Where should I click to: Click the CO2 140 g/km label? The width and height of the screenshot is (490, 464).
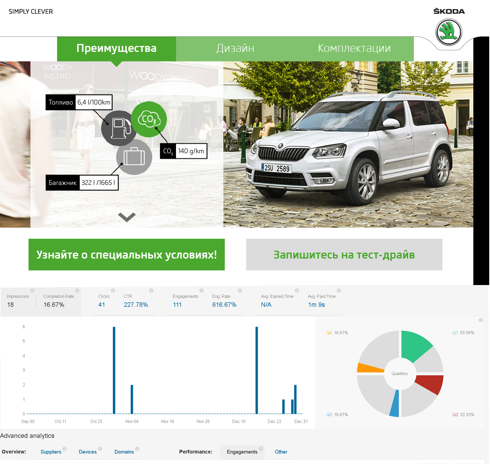point(184,151)
